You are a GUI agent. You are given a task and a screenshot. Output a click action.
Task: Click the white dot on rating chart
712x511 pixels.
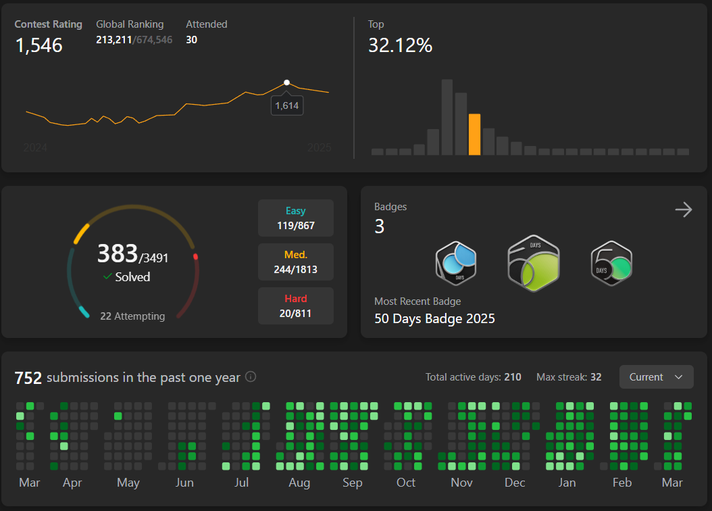coord(286,82)
